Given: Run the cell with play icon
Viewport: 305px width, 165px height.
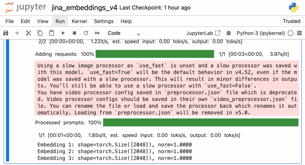Looking at the screenshot, I should [63, 33].
